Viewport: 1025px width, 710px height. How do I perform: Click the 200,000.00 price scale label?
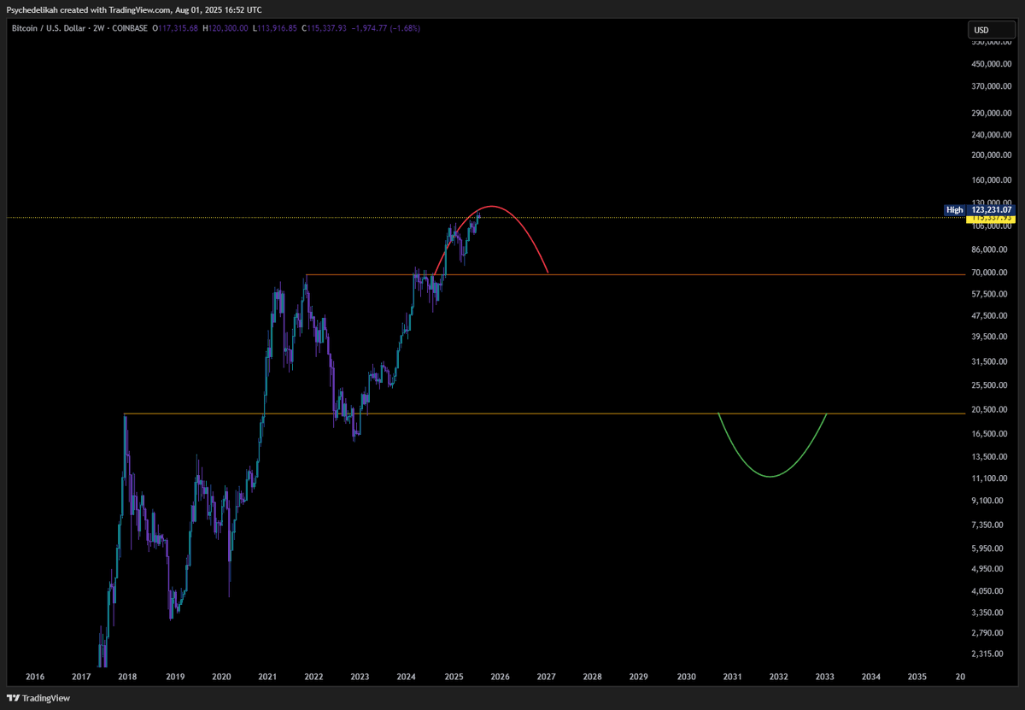(x=991, y=155)
